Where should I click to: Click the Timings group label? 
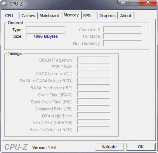pos(15,54)
